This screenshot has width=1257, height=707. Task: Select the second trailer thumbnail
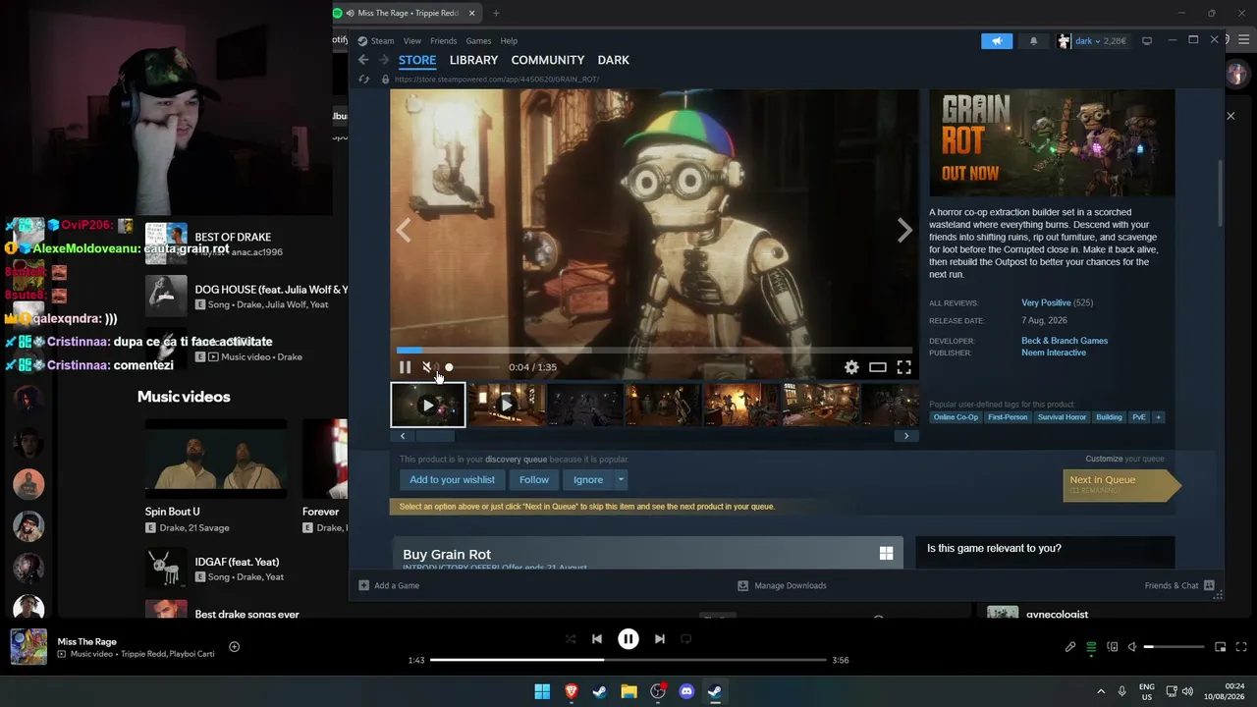pos(506,405)
